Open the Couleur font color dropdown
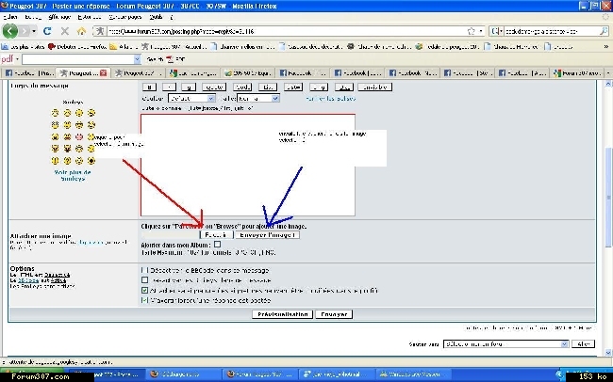This screenshot has height=382, width=613. 191,97
